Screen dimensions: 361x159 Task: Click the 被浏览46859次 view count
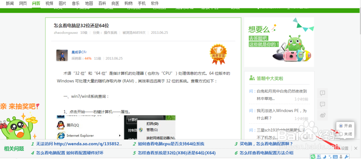point(134,33)
